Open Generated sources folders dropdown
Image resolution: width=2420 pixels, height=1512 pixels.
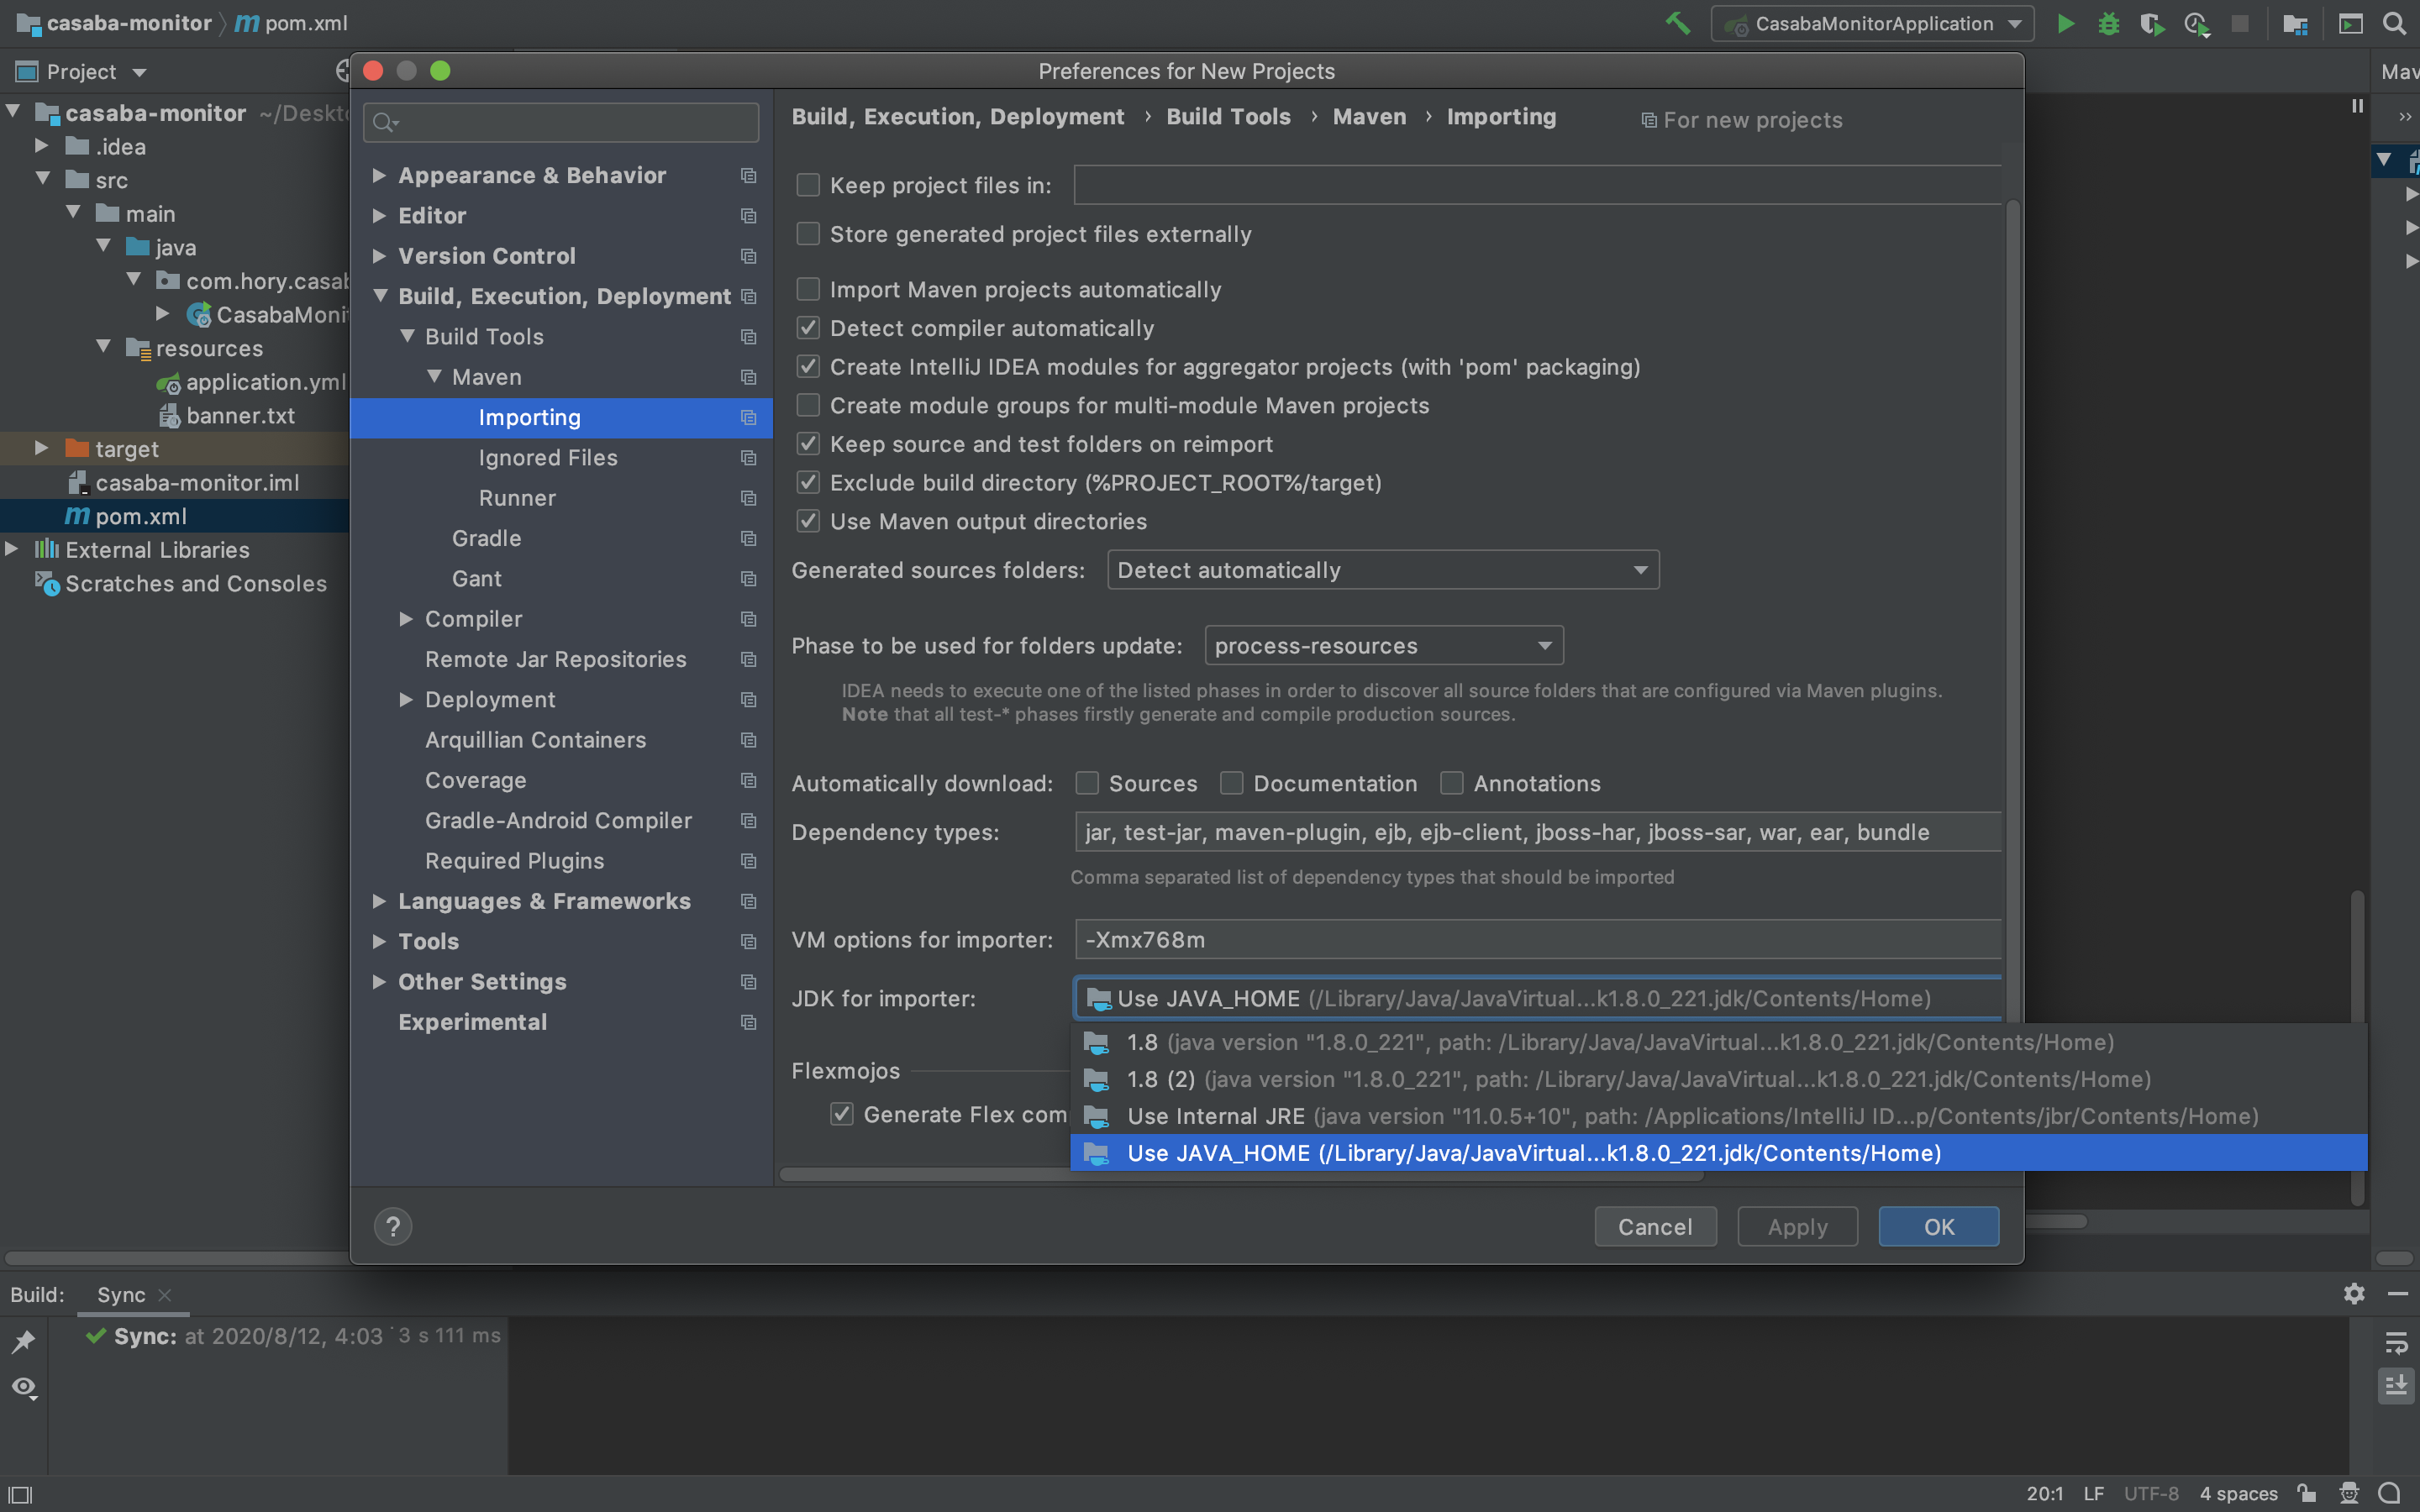click(x=1383, y=570)
